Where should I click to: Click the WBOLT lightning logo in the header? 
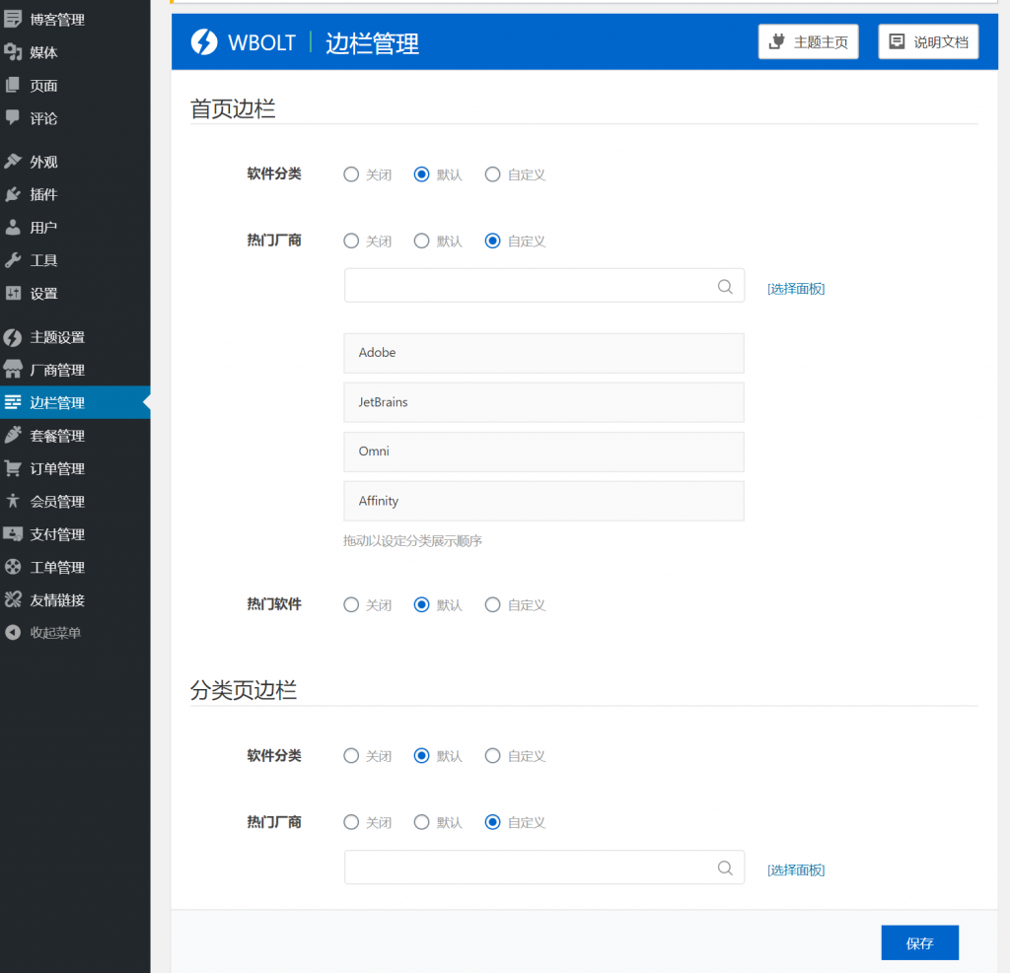coord(204,41)
